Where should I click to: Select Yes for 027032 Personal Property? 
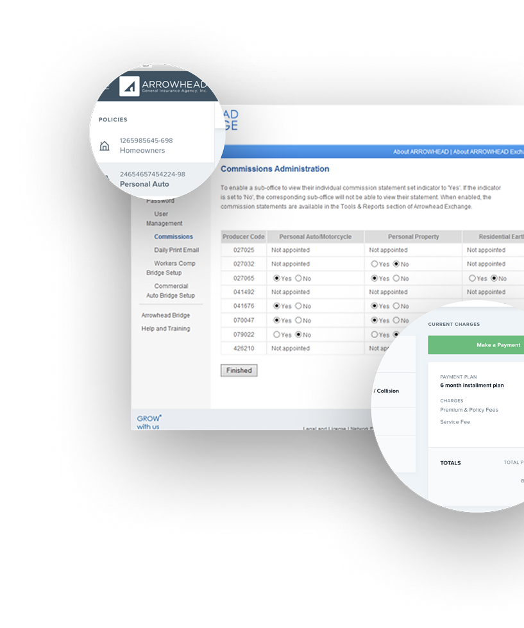coord(375,264)
